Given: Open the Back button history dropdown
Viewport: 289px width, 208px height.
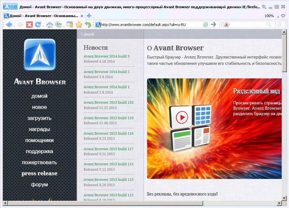Looking at the screenshot, I should [x=14, y=27].
